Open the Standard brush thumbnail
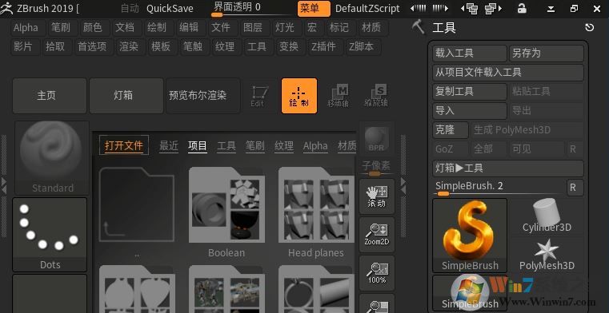The image size is (609, 313). click(x=52, y=157)
